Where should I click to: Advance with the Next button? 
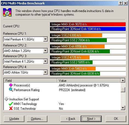[x=91, y=119]
